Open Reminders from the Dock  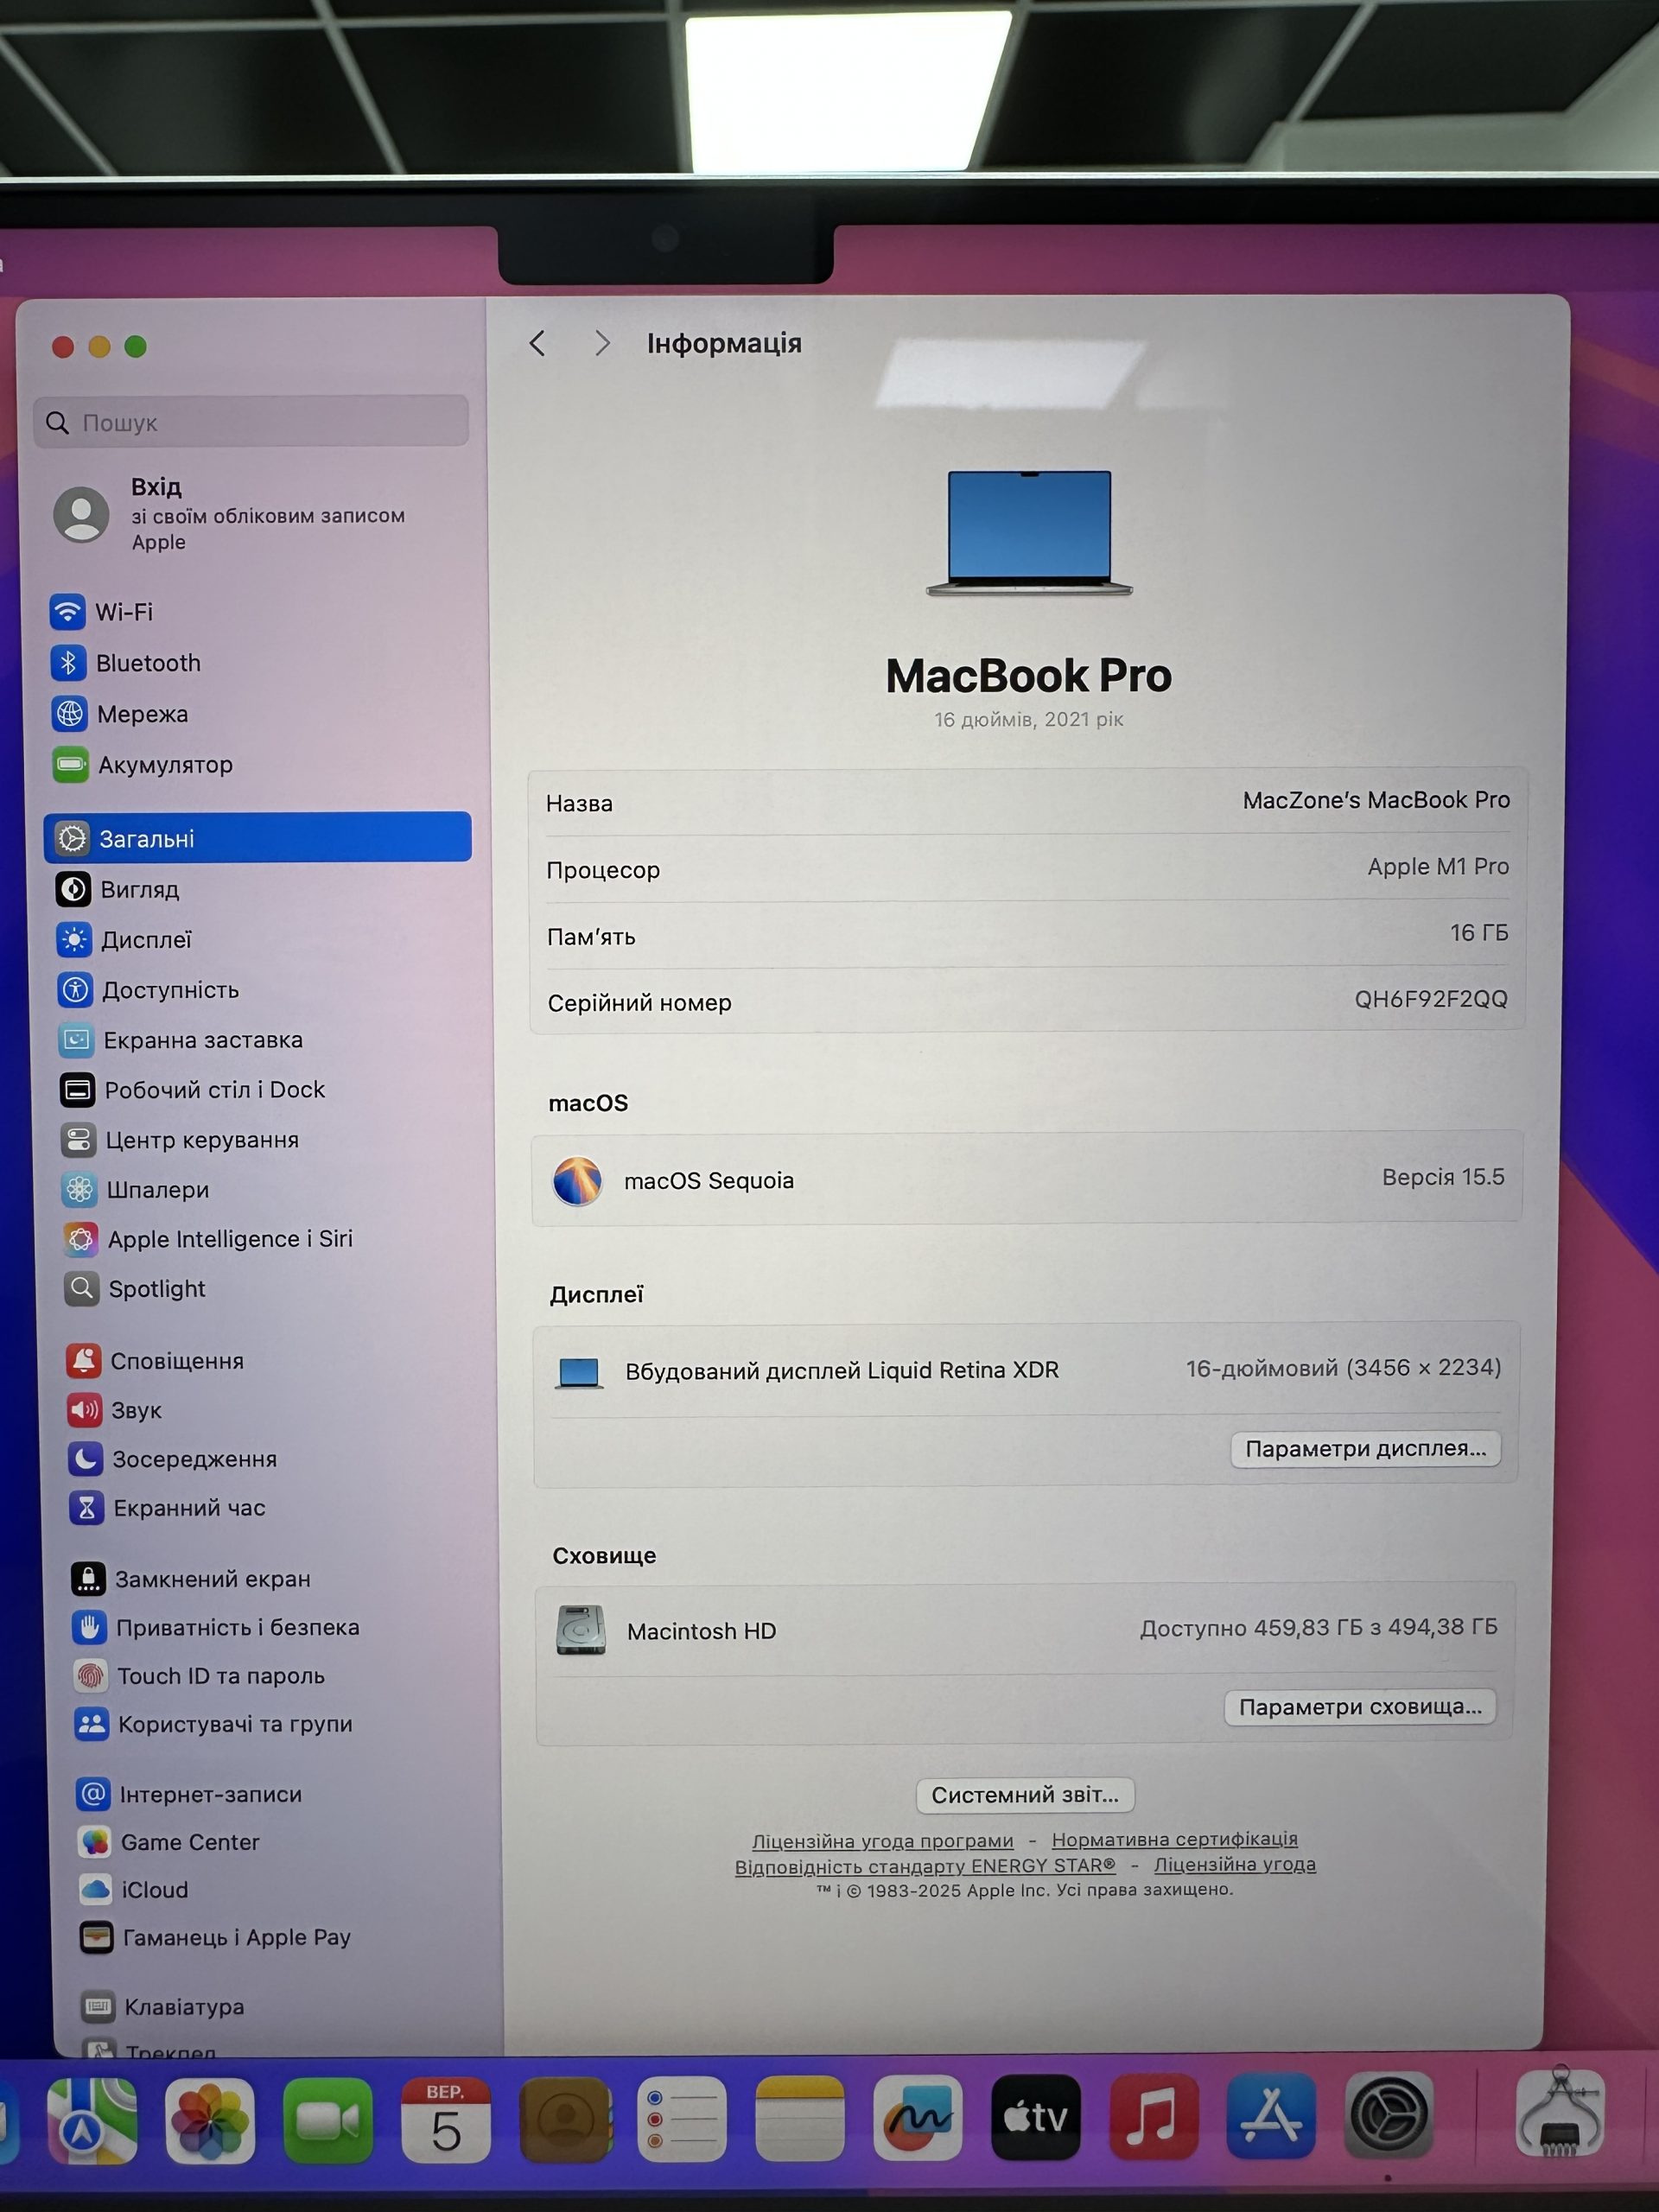[x=682, y=2120]
